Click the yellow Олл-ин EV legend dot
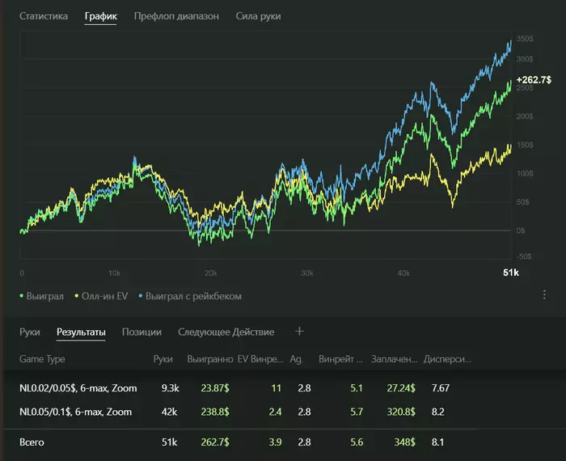 (x=77, y=296)
